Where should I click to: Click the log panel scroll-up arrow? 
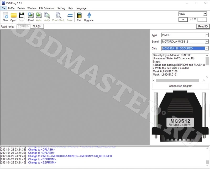tap(207, 148)
